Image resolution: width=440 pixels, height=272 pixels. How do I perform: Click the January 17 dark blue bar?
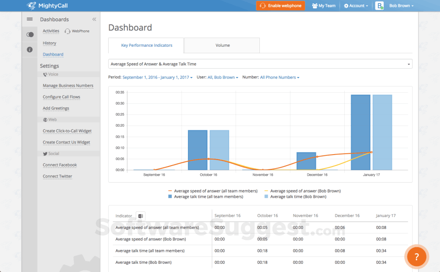(360, 132)
